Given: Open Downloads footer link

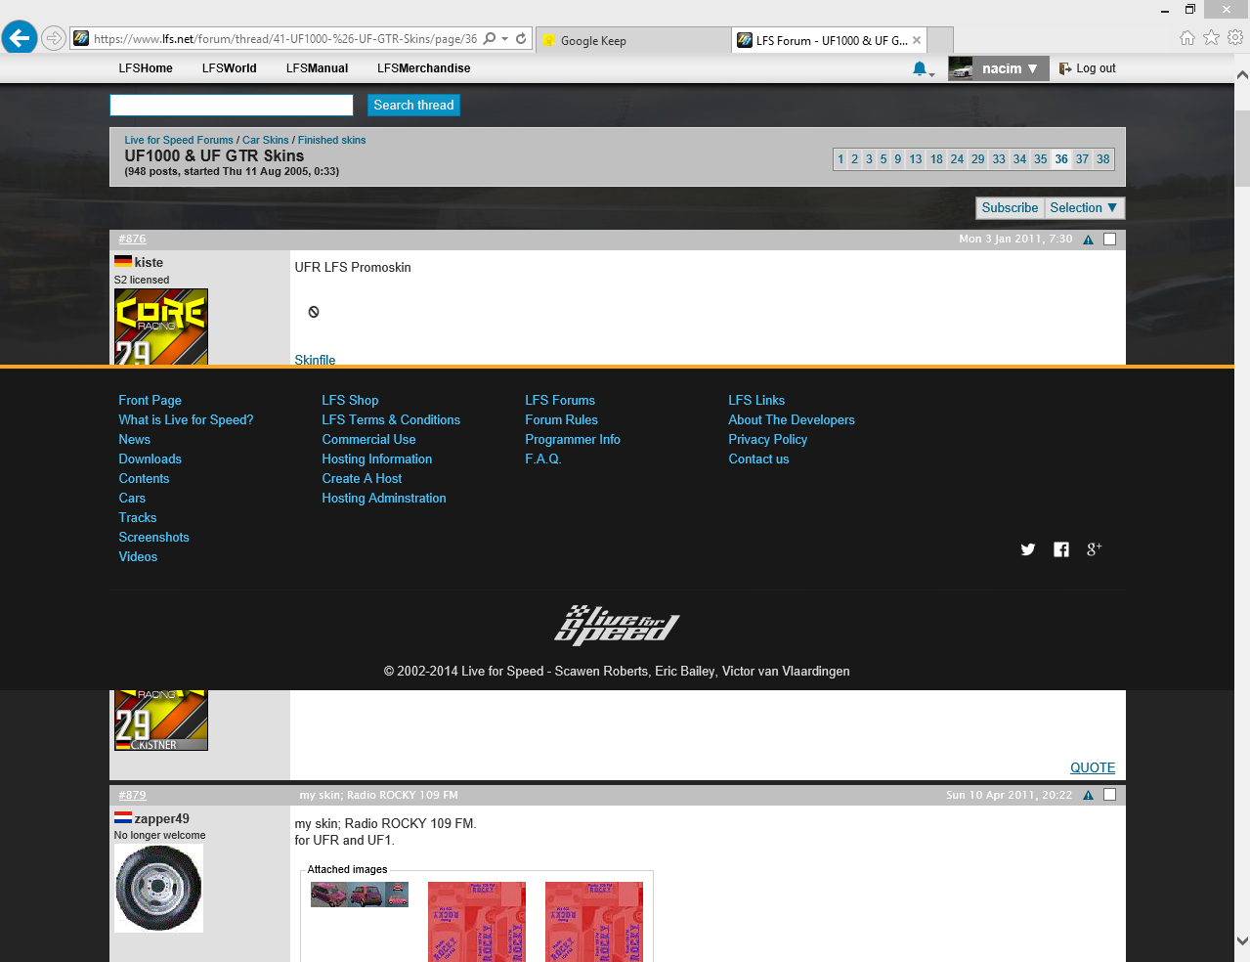Looking at the screenshot, I should [x=150, y=459].
